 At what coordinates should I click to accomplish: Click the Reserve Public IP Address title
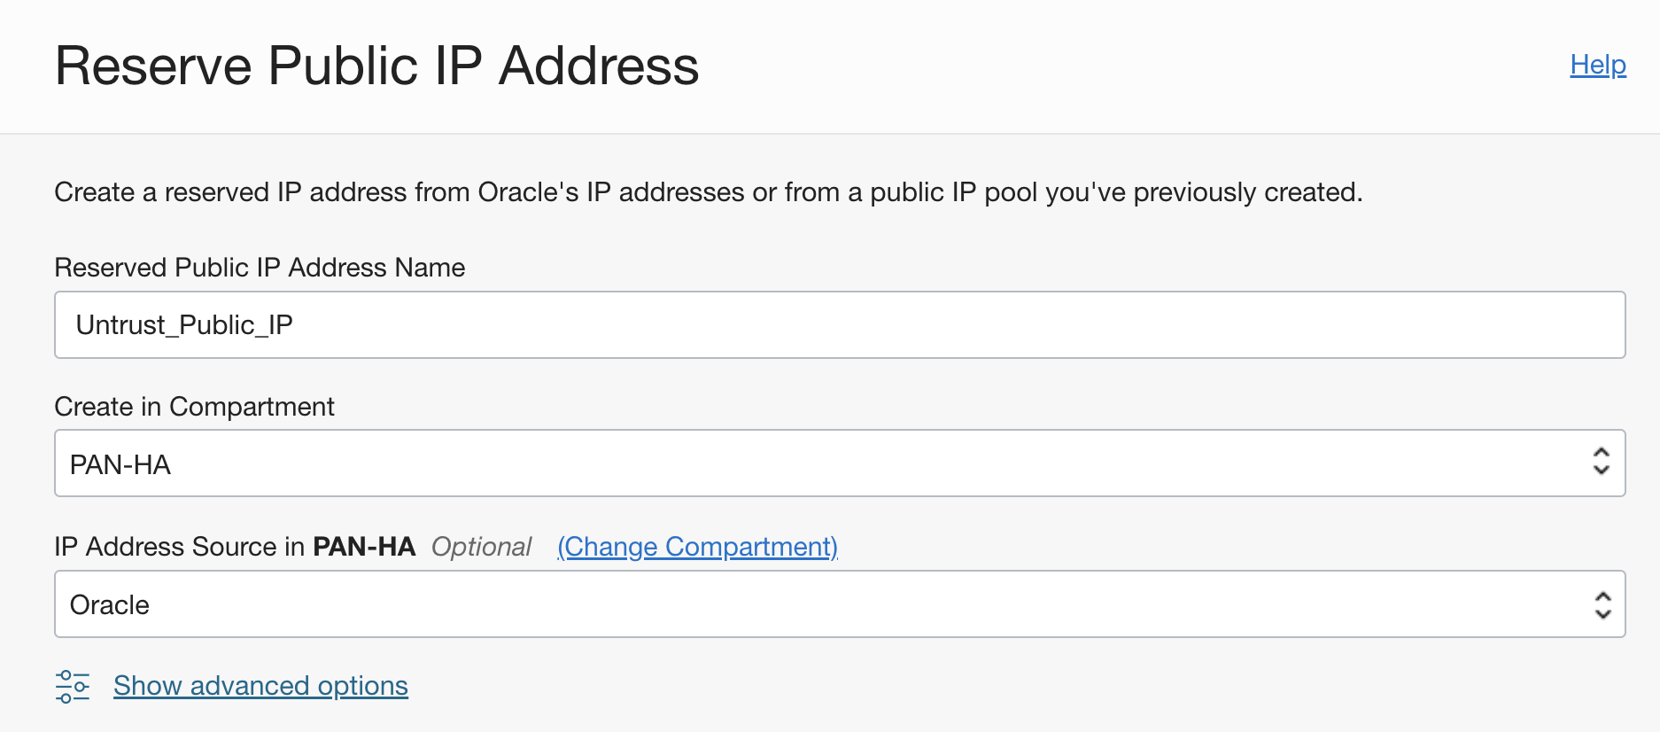[x=376, y=65]
